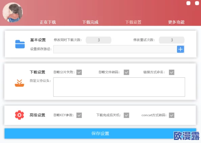Click the 基本设置 section heading
This screenshot has height=143, width=201.
(38, 40)
